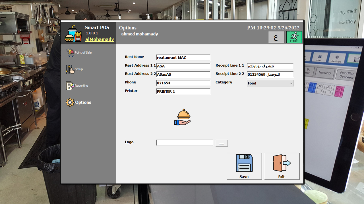This screenshot has width=364, height=204.
Task: Click the Reporting clipboard icon
Action: 69,85
